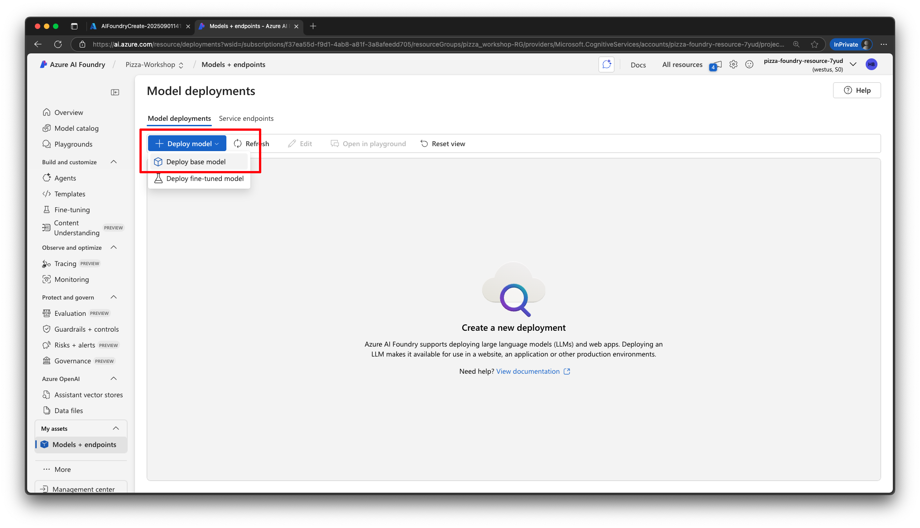Open the feedback smiley icon

[749, 65]
